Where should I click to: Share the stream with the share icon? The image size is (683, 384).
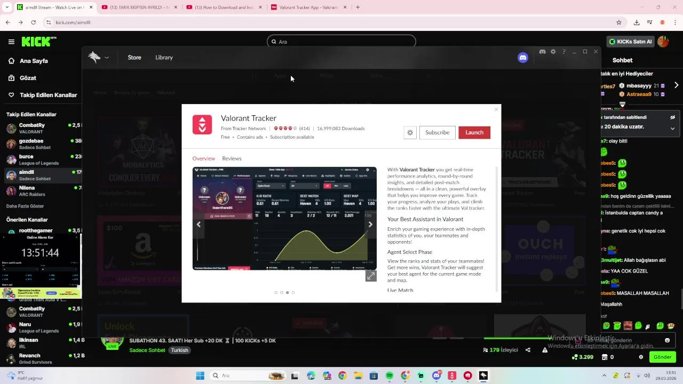528,350
